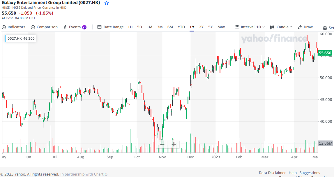Select the 1Y range
Image resolution: width=334 pixels, height=177 pixels.
click(192, 27)
